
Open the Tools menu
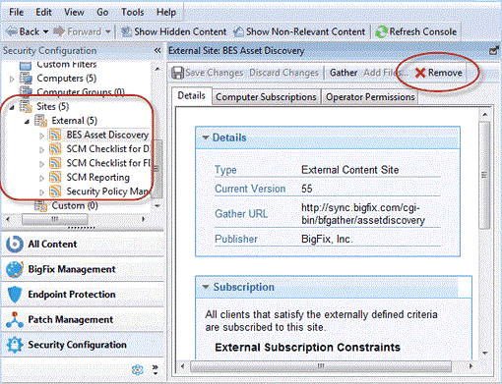coord(132,12)
